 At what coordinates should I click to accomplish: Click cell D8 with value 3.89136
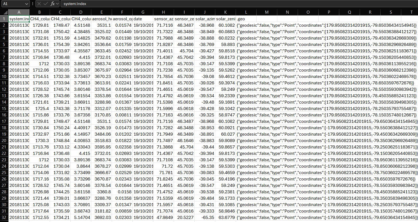[x=81, y=64]
